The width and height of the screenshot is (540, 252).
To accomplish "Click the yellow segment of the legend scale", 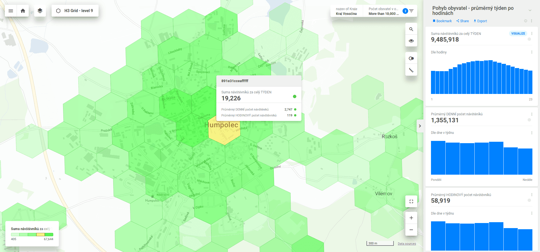I will (41, 235).
